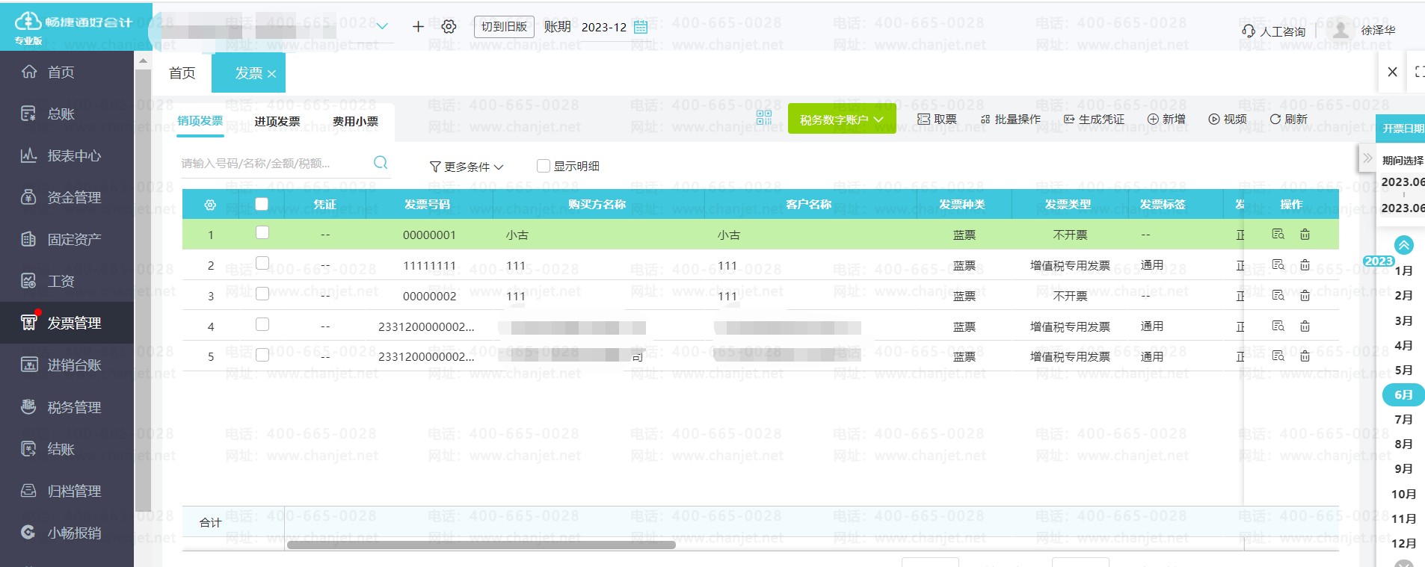Open settings gear in top bar

point(449,27)
